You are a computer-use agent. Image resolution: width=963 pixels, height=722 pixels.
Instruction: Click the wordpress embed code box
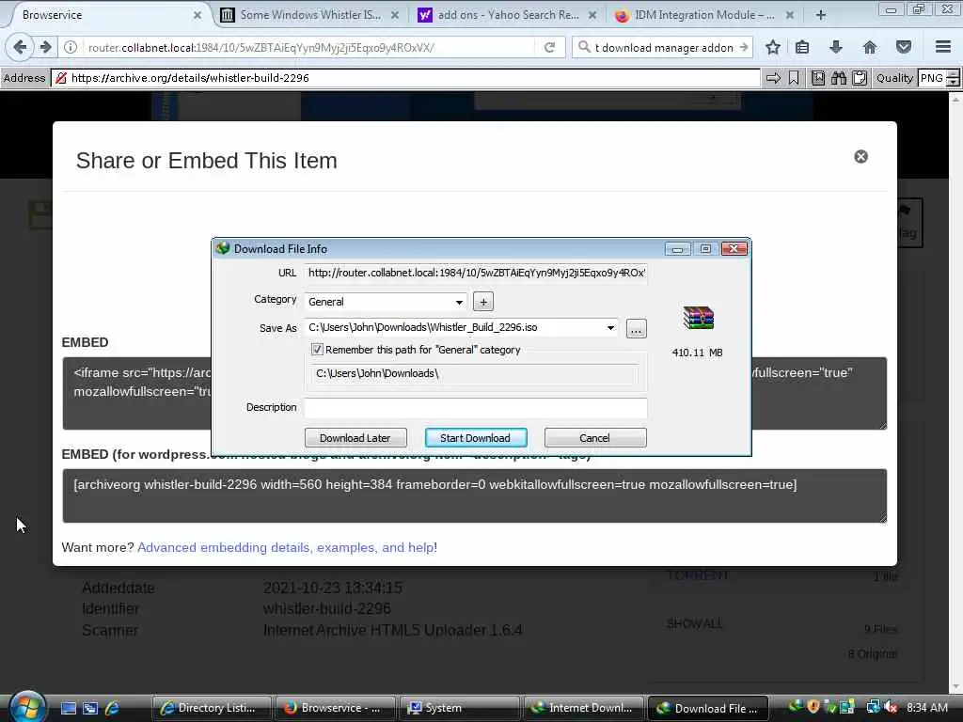click(475, 495)
